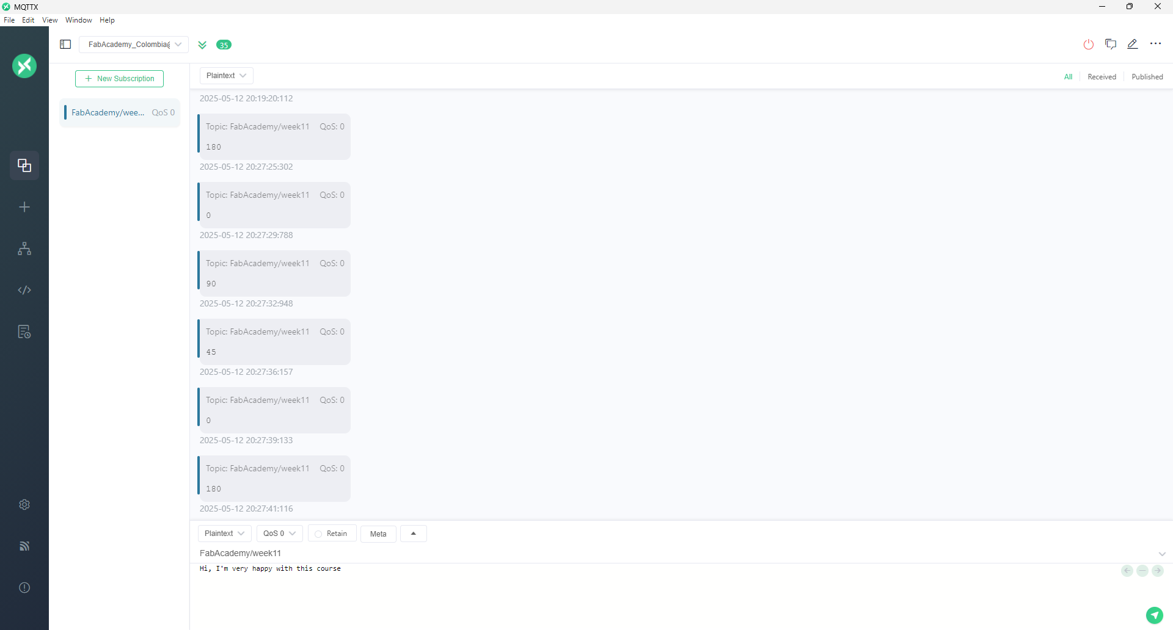Filter to Received messages
1173x630 pixels.
tap(1102, 77)
